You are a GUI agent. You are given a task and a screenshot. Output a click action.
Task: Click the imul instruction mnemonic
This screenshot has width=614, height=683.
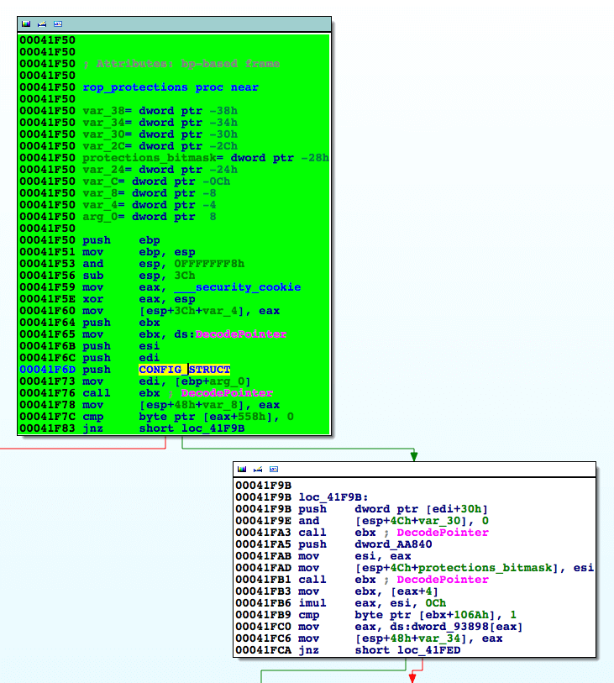click(x=311, y=602)
